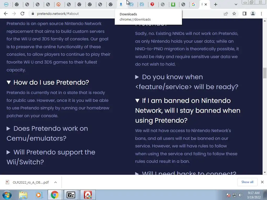Switch to the Downloads tab
This screenshot has height=200, width=267.
pyautogui.click(x=121, y=4)
